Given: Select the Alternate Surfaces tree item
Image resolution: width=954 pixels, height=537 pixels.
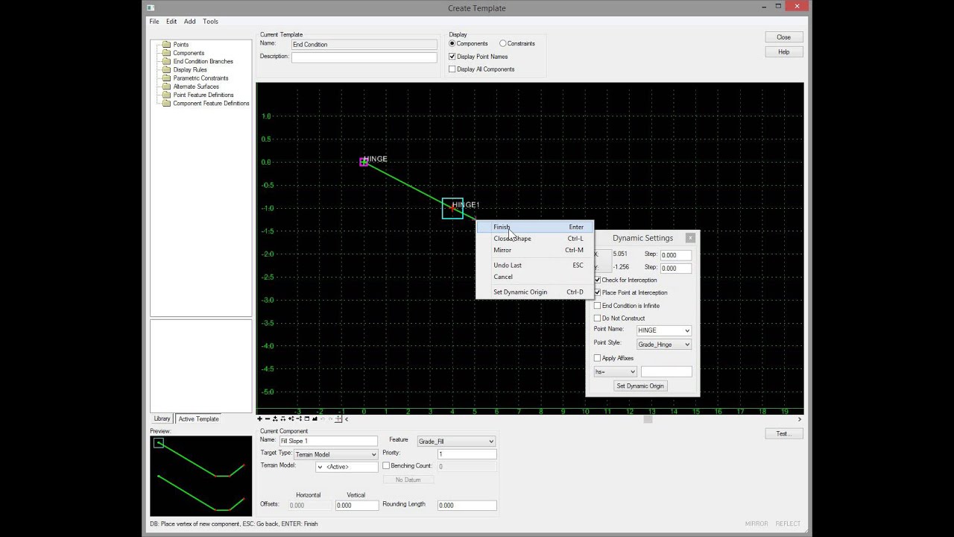Looking at the screenshot, I should (196, 87).
